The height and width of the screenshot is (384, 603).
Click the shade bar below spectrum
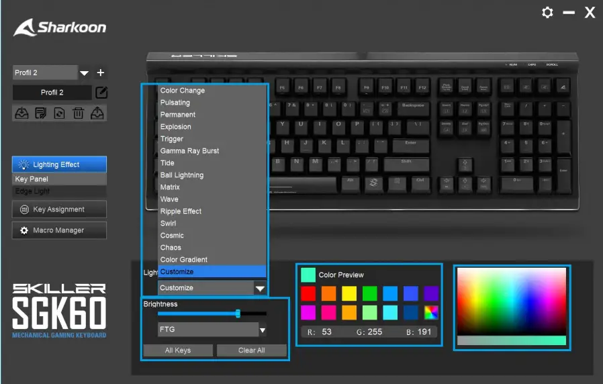point(512,340)
